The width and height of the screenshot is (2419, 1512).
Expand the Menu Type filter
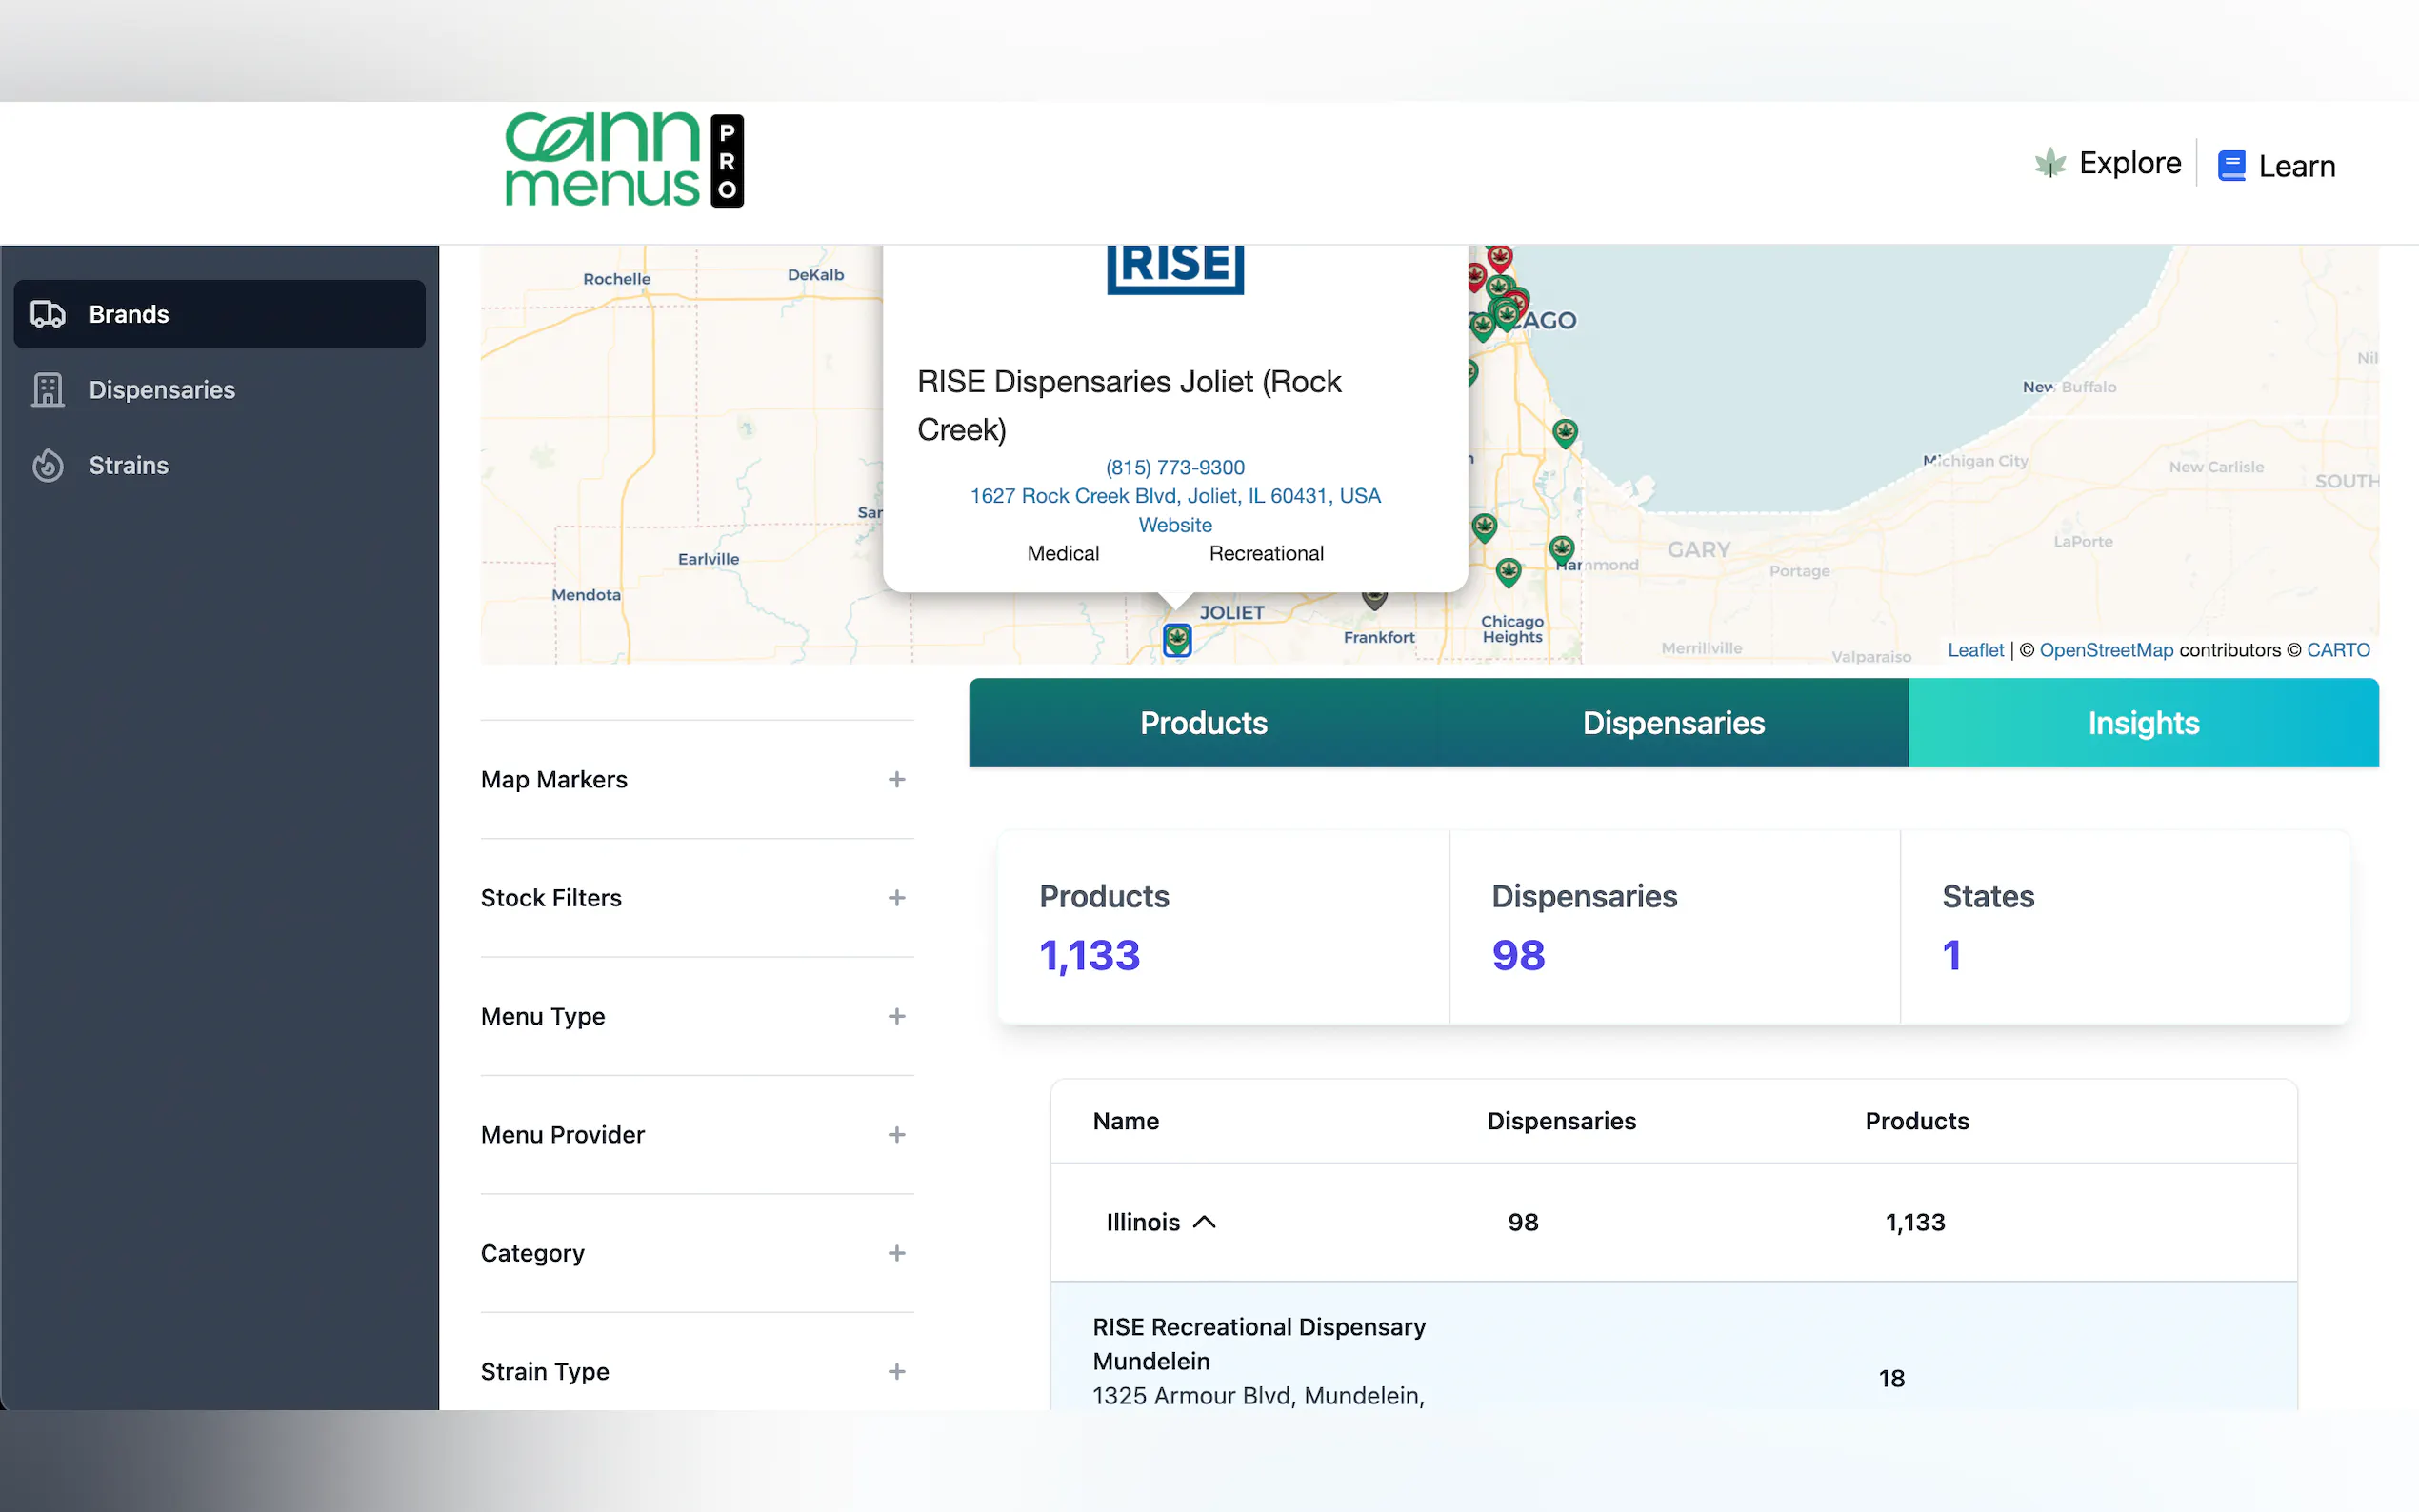tap(896, 1016)
